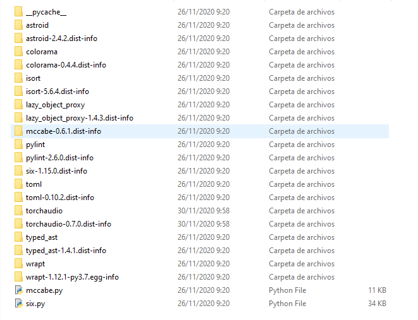The image size is (418, 320).
Task: Select the __pycache__ folder icon
Action: (x=18, y=12)
